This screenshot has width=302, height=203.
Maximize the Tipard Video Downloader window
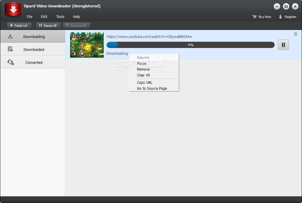point(286,6)
